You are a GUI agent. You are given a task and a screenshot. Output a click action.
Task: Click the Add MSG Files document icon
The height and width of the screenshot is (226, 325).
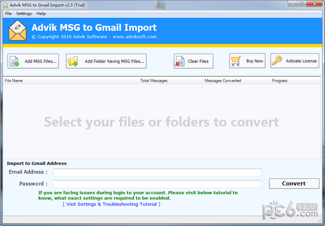(x=15, y=61)
